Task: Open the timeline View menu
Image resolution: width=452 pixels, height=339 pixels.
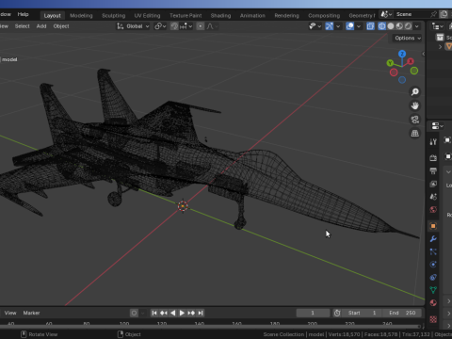Action: point(10,313)
